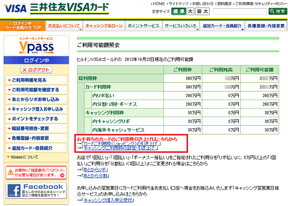Open the Vpass internet service logo
Viewport: 288px width, 206px height.
(x=36, y=45)
